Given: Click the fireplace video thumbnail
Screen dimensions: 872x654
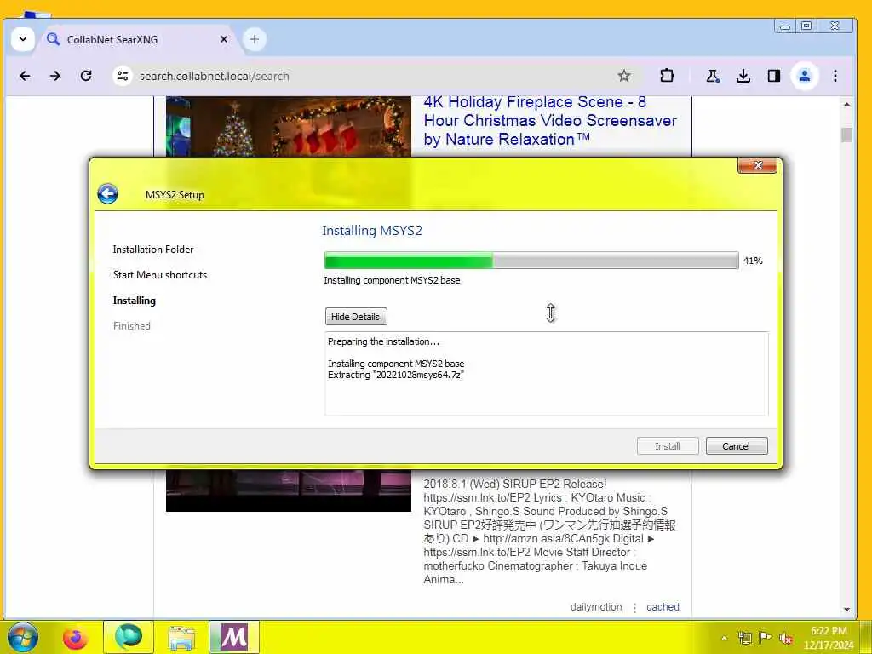Looking at the screenshot, I should point(288,126).
